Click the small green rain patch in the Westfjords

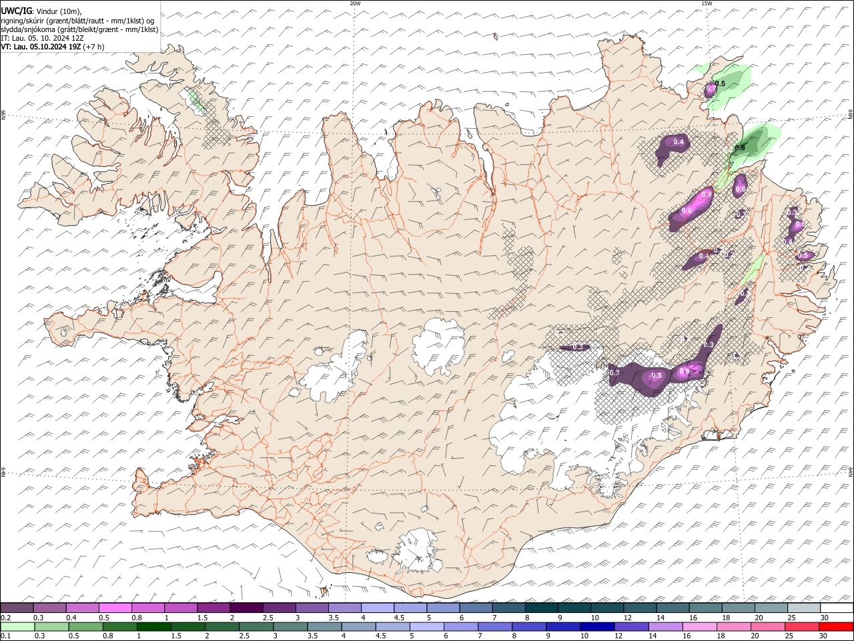(195, 100)
